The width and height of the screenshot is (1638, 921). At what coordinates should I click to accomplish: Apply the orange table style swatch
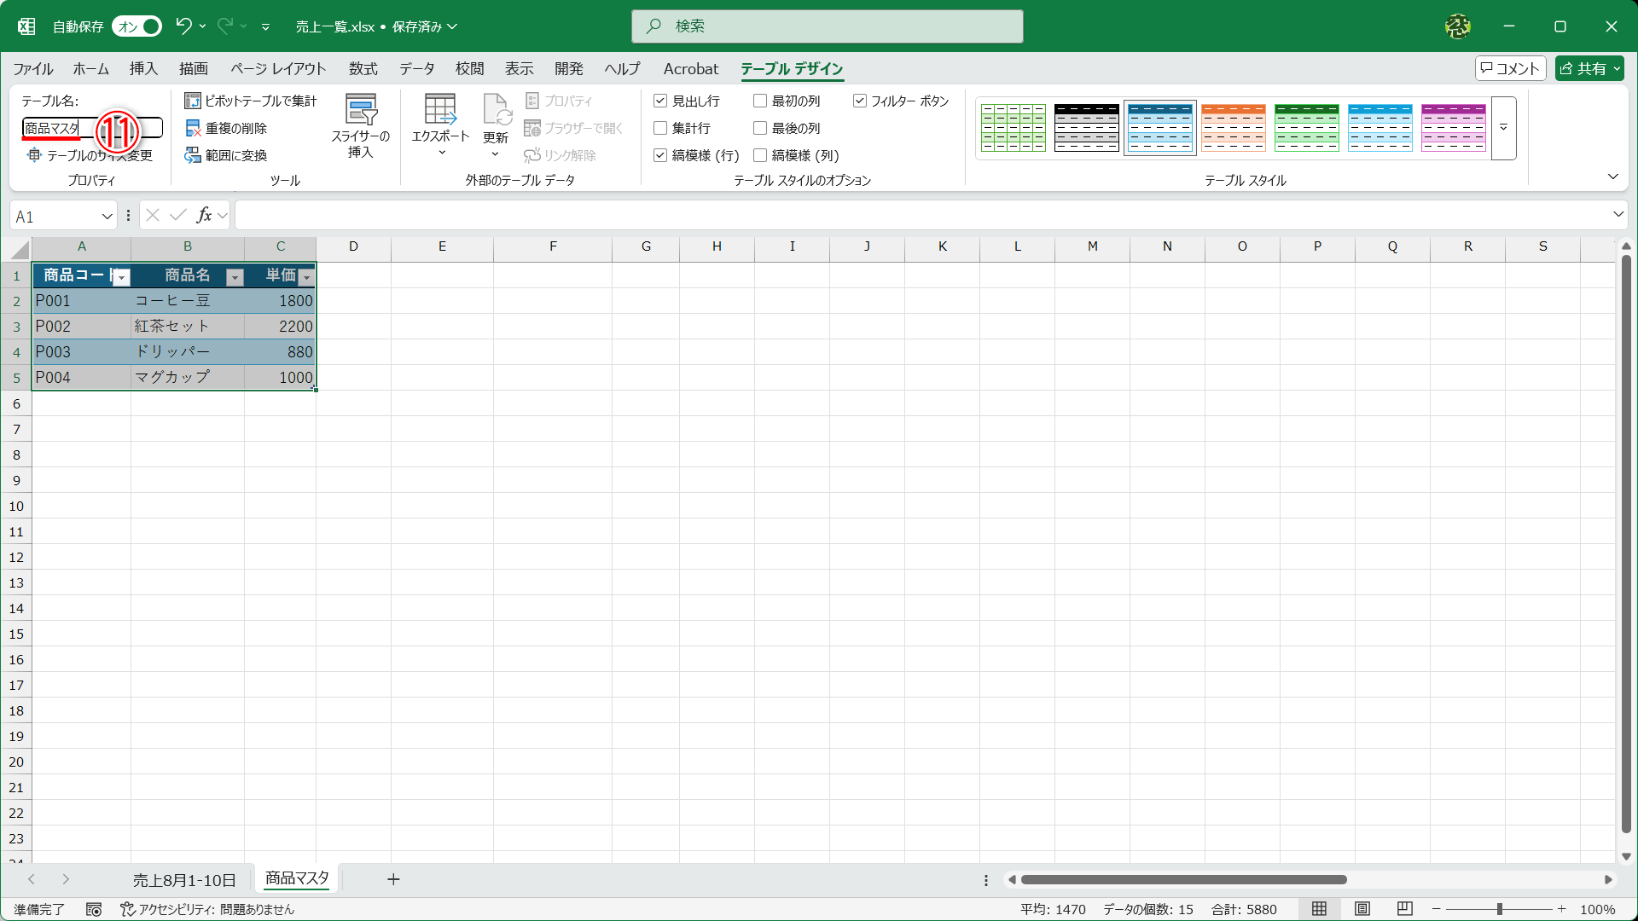1234,128
